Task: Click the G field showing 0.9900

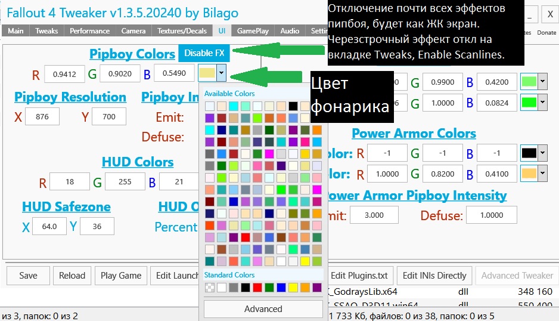Action: pyautogui.click(x=442, y=82)
